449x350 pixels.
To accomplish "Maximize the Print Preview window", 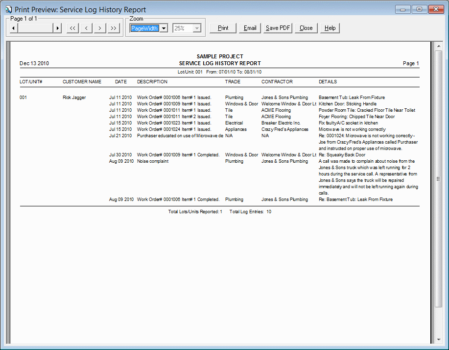I will click(419, 9).
